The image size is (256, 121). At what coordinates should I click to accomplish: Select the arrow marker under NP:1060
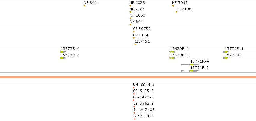coord(131,18)
